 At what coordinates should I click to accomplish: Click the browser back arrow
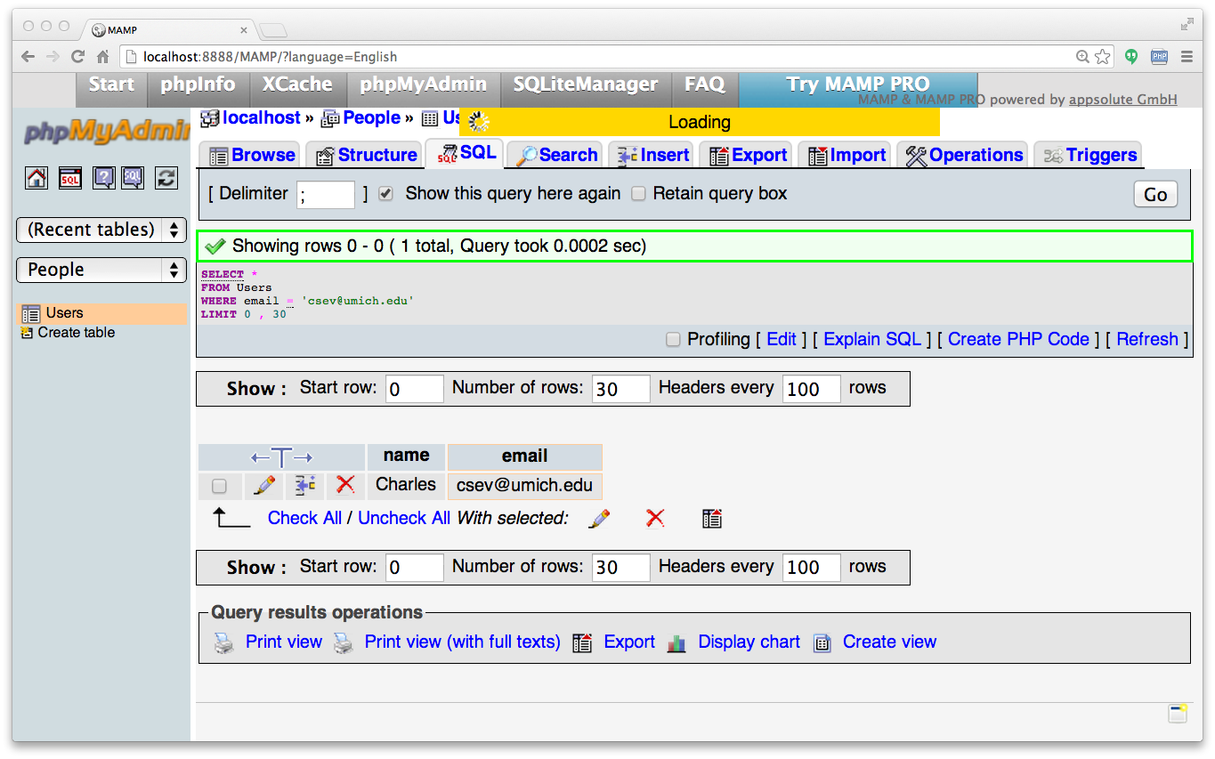tap(28, 57)
